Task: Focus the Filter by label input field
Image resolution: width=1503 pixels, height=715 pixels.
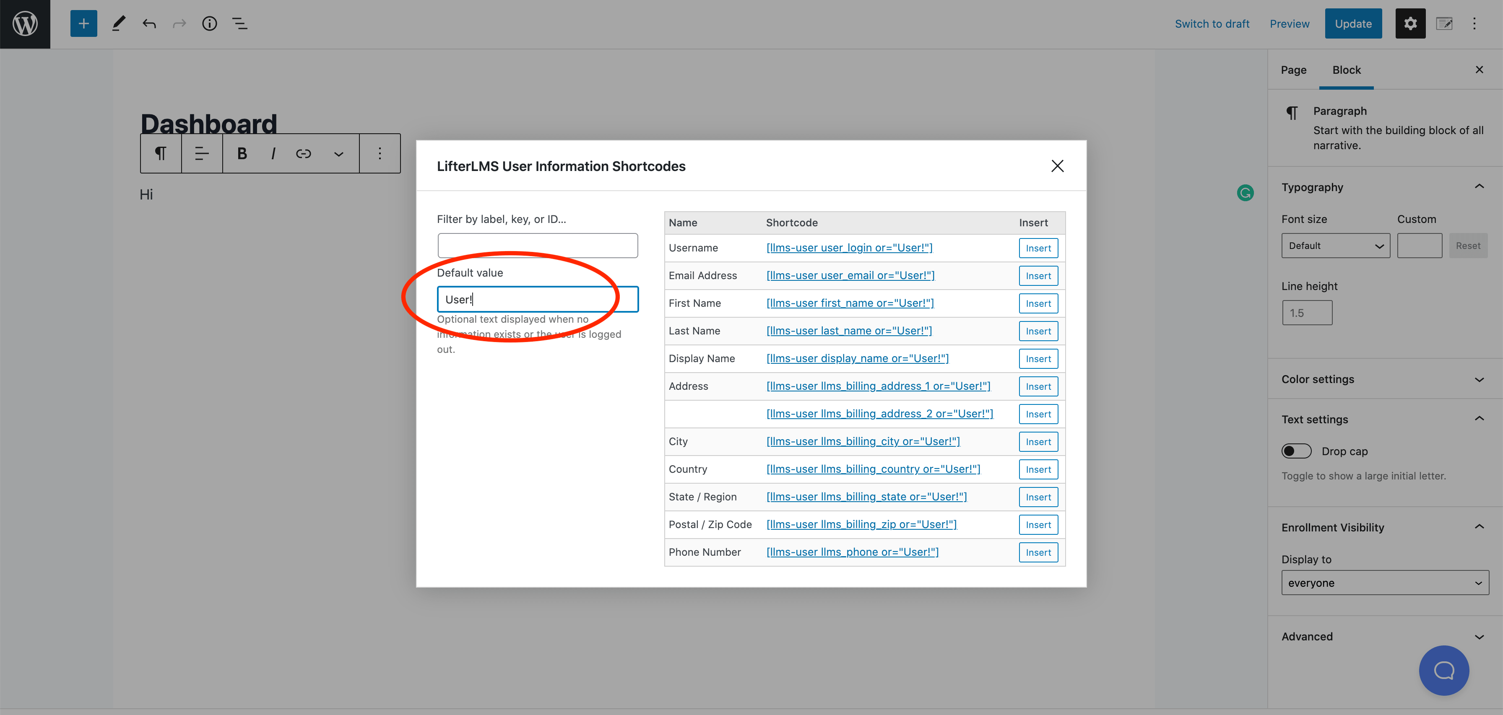Action: point(537,246)
